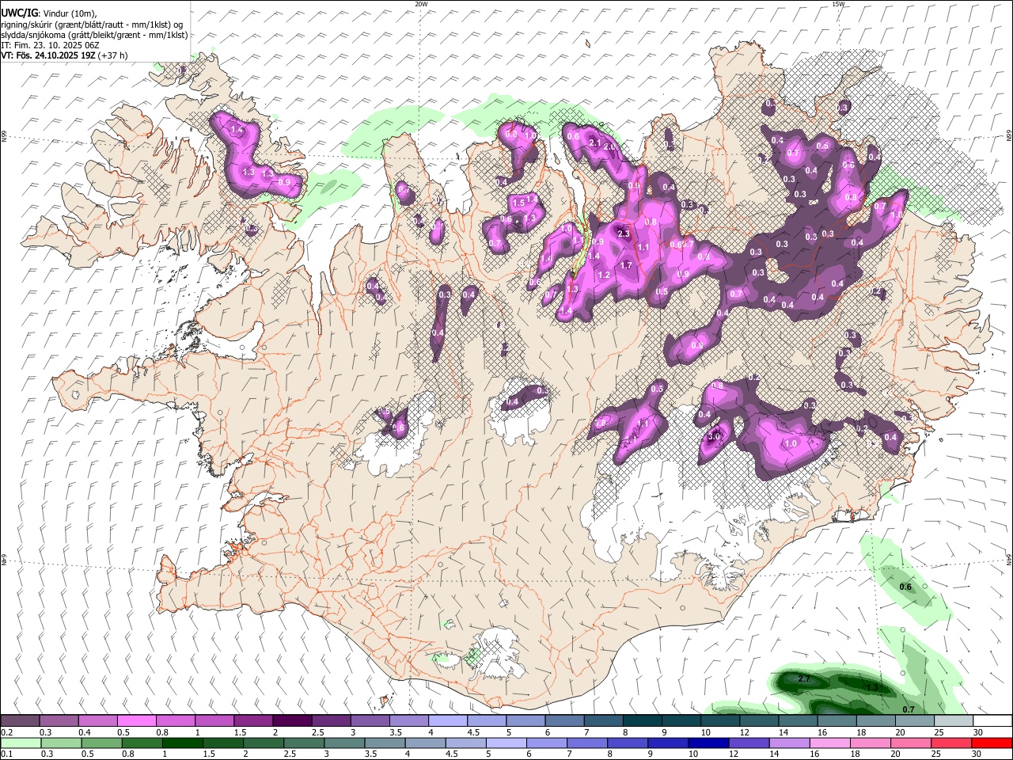Click the '2.3' snowfall value on the map
1013x760 pixels.
coord(624,234)
